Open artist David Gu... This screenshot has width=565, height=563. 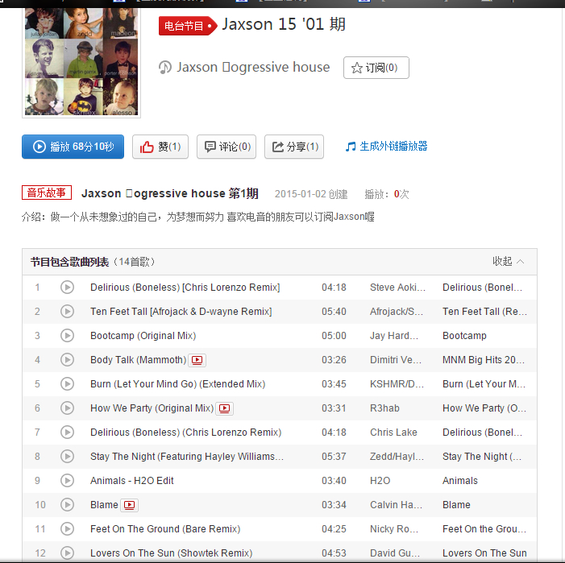395,553
